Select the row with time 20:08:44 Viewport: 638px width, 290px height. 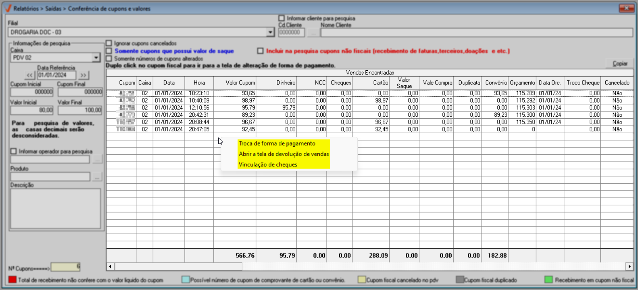pos(370,122)
